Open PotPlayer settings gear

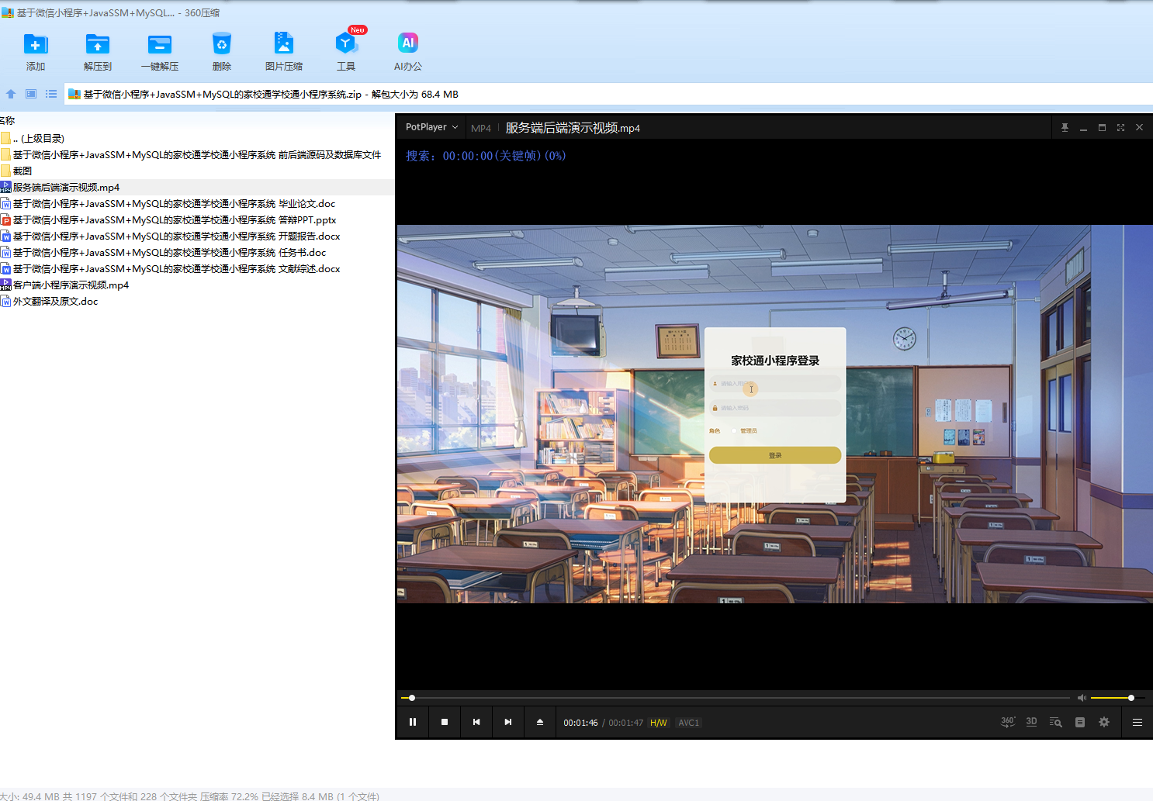[x=1104, y=722]
